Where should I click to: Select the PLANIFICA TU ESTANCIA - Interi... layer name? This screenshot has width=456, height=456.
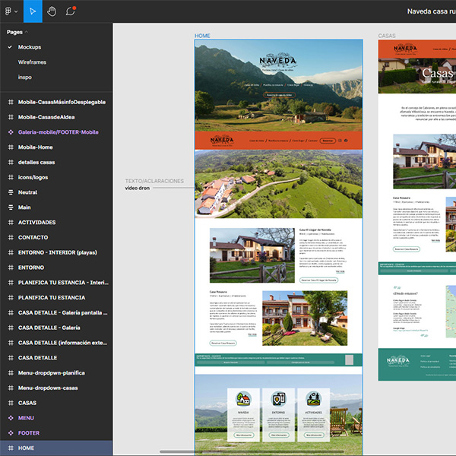coord(63,283)
